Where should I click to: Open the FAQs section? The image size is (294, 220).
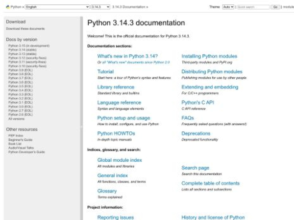click(x=188, y=118)
